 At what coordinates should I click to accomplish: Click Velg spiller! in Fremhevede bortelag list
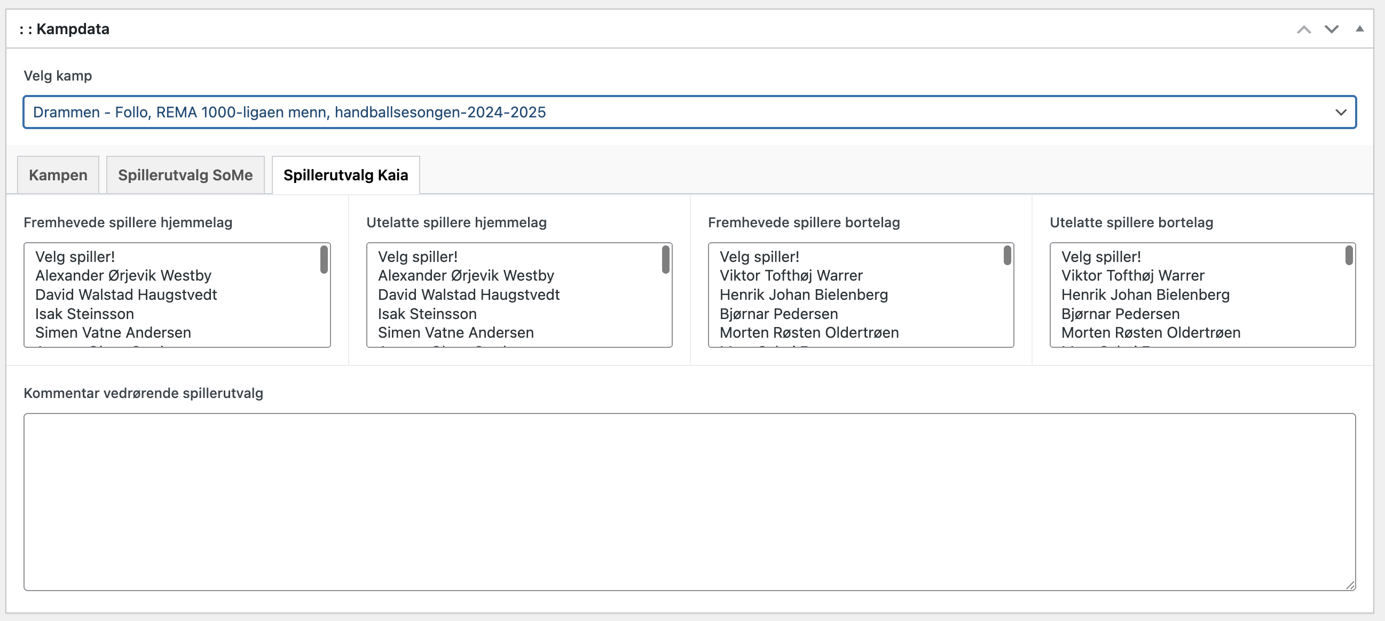click(759, 257)
